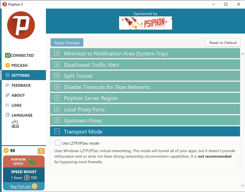Click the green connected checkmark icon
The width and height of the screenshot is (245, 192).
(x=8, y=55)
